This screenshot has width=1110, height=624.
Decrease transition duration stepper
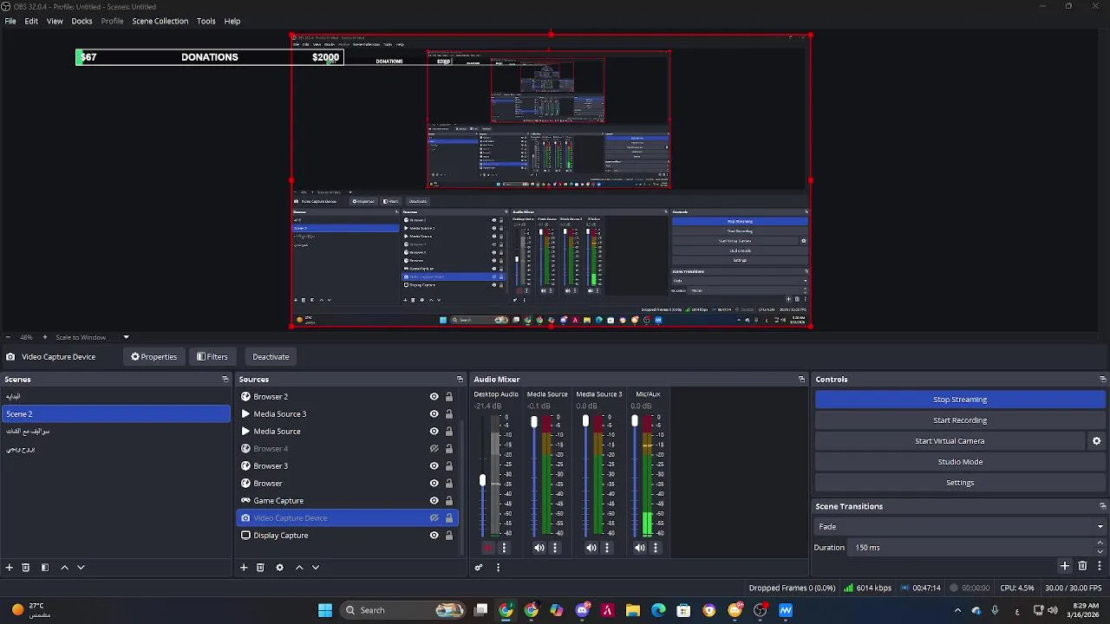tap(1100, 552)
